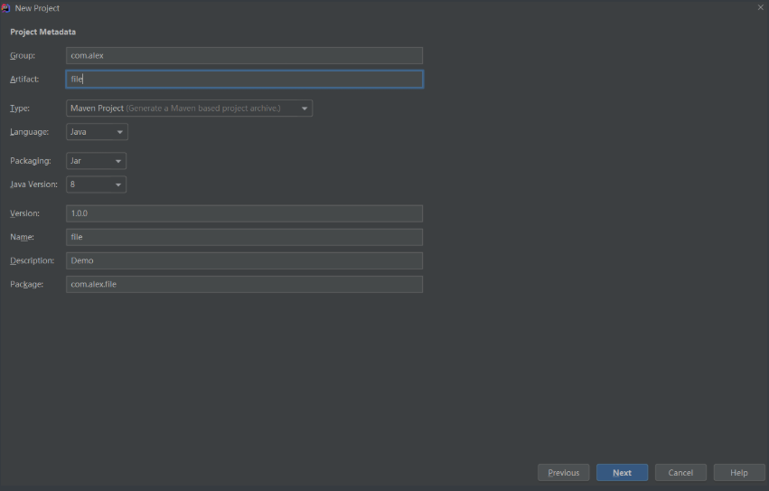Click the Package label
This screenshot has width=769, height=491.
pyautogui.click(x=26, y=284)
